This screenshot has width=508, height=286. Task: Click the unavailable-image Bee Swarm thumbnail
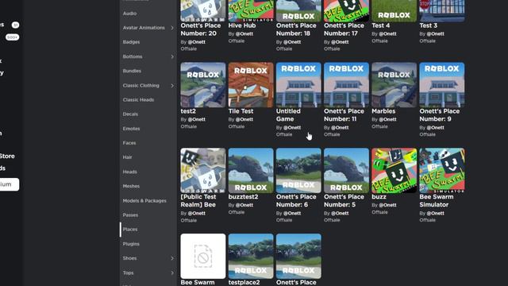(x=203, y=256)
